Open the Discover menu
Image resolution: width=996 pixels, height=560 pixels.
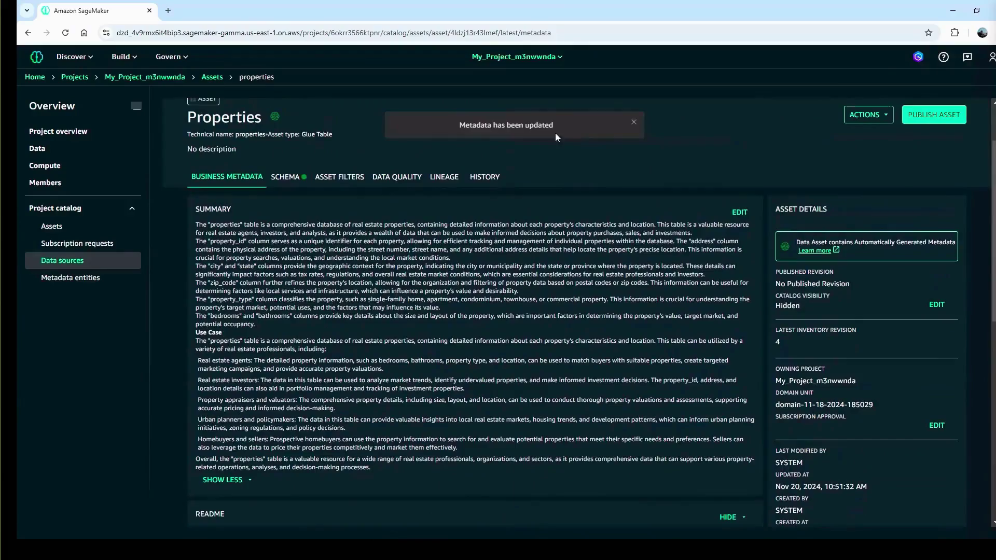(75, 57)
